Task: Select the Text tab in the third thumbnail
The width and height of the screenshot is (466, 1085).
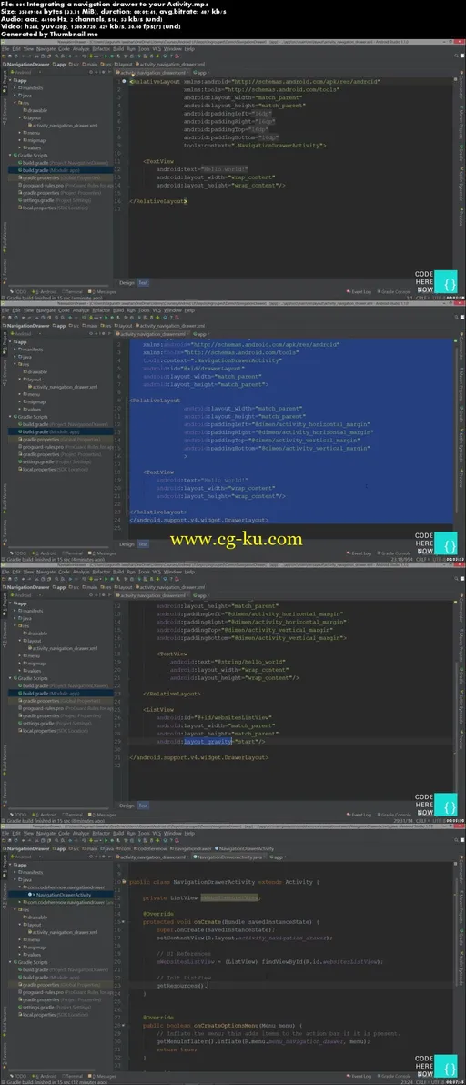Action: (x=142, y=806)
